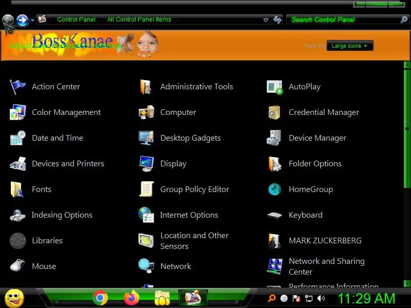Click the red flag Action Center tray icon

coord(296,298)
